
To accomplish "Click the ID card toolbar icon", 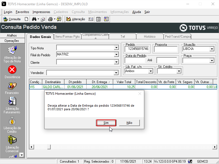I will click(x=91, y=19).
